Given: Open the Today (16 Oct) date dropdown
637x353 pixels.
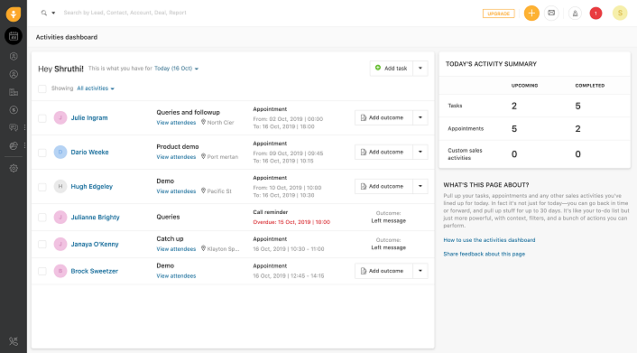Looking at the screenshot, I should [176, 69].
